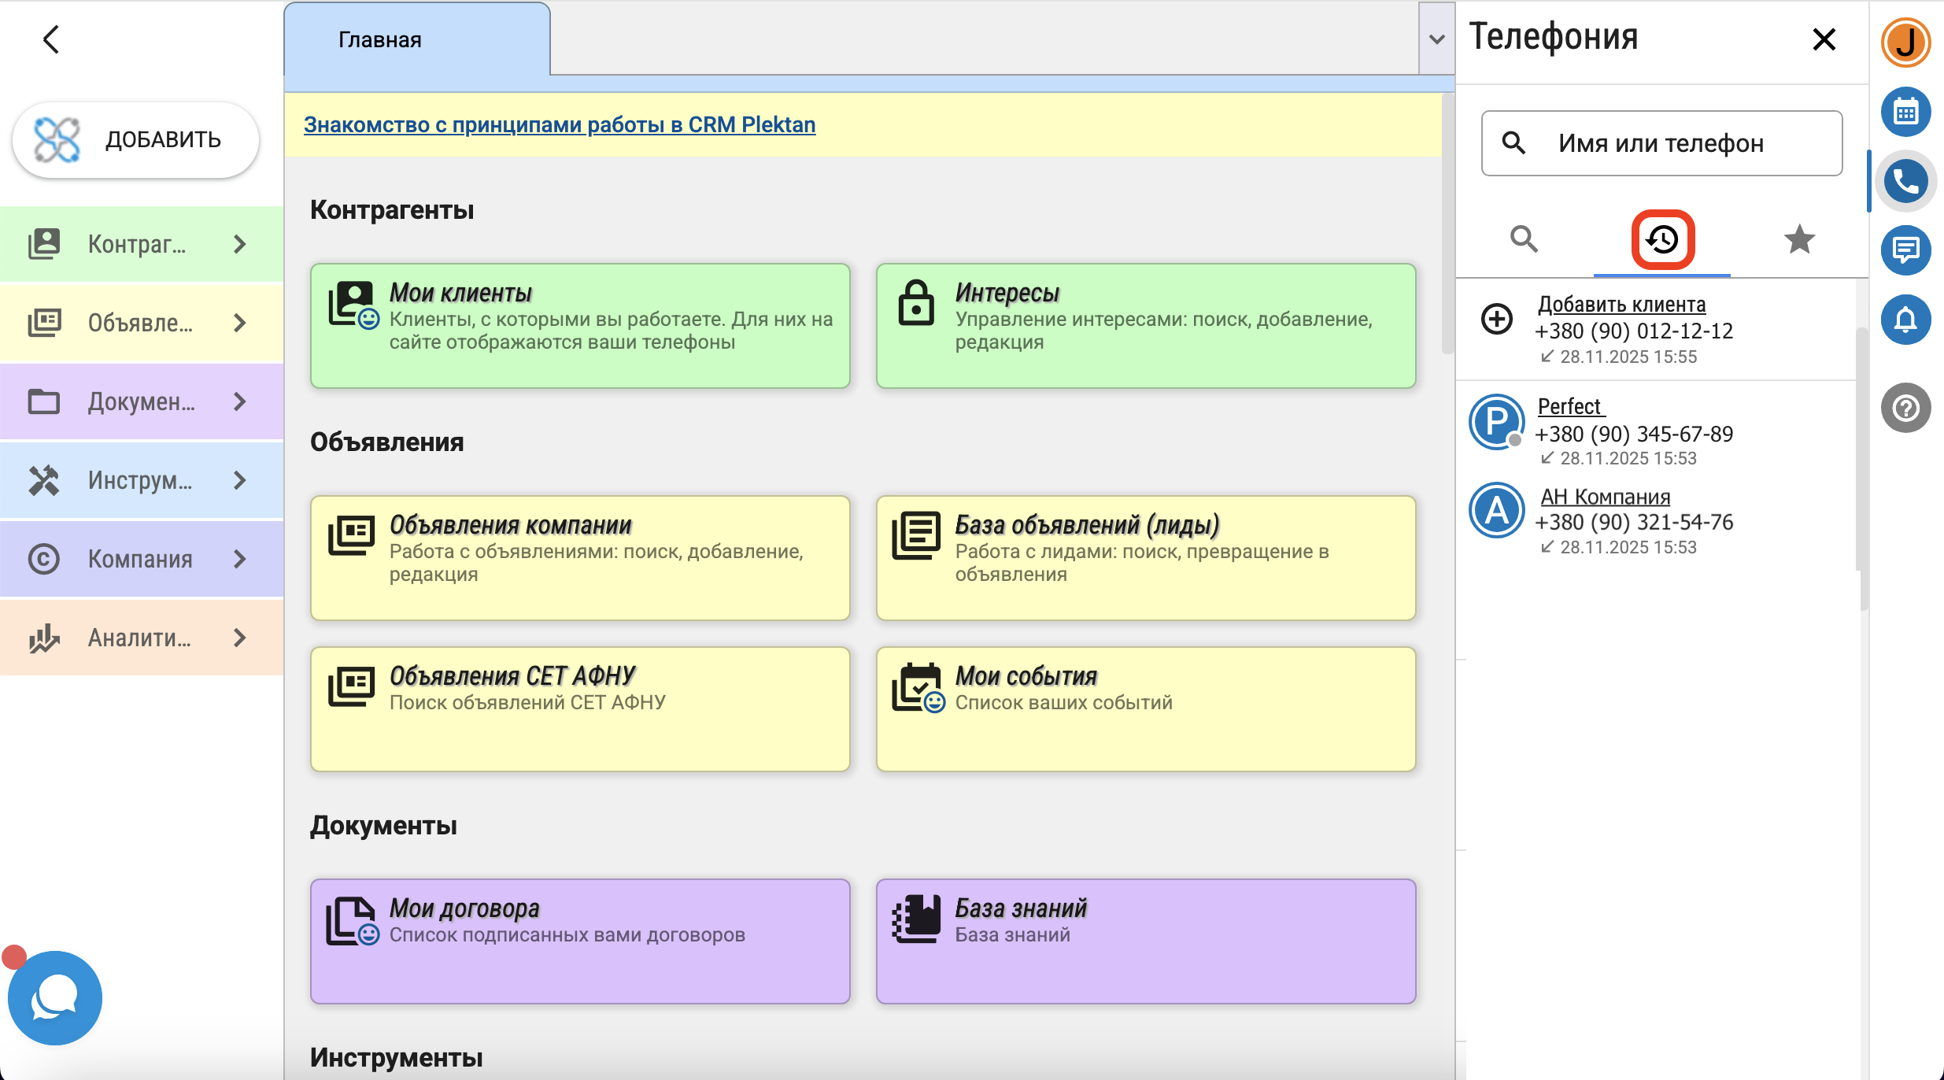Click the ДОБАВИТЬ button
This screenshot has width=1944, height=1080.
pyautogui.click(x=135, y=140)
